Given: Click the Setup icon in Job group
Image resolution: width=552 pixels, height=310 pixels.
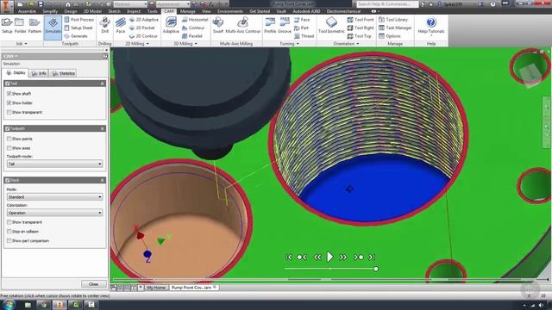Looking at the screenshot, I should click(x=7, y=25).
